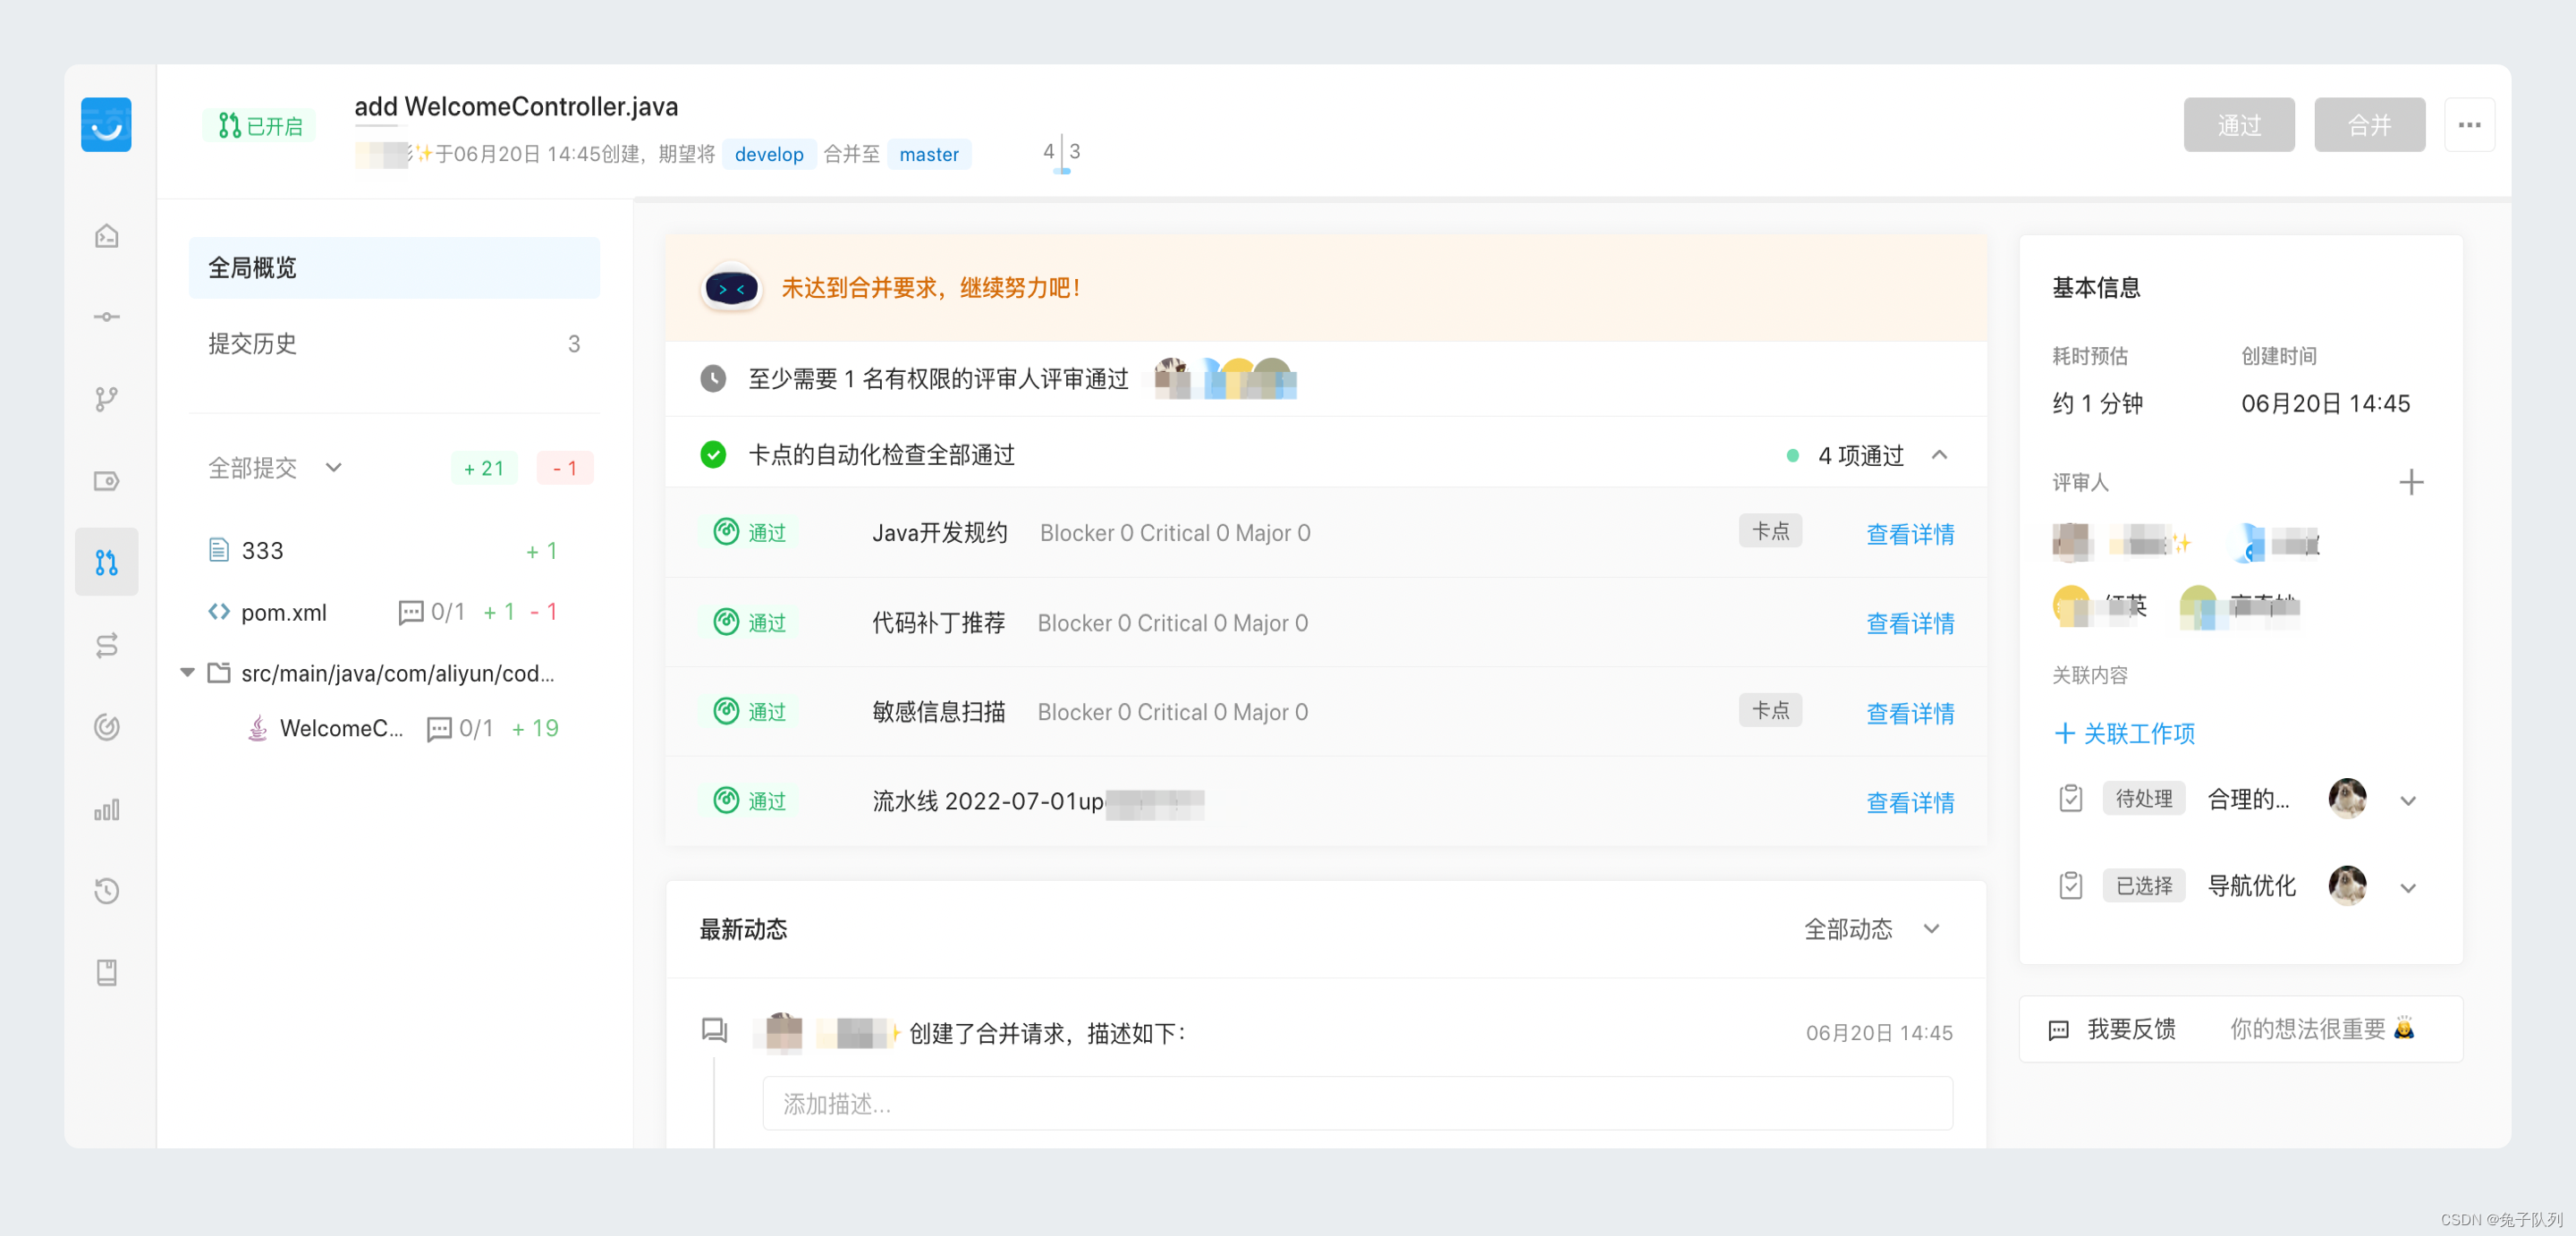
Task: Click the 卡点 badge on Java开发规约 row
Action: 1770,531
